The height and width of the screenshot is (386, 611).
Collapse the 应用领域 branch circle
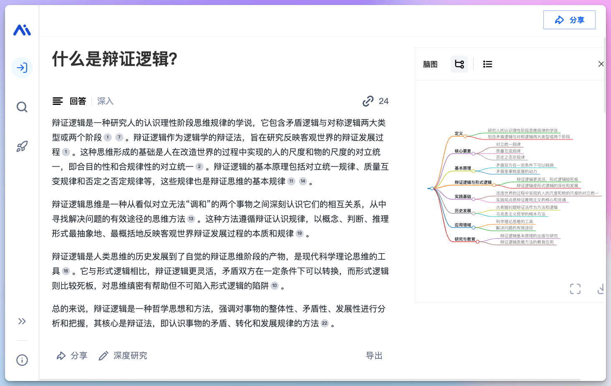click(474, 228)
